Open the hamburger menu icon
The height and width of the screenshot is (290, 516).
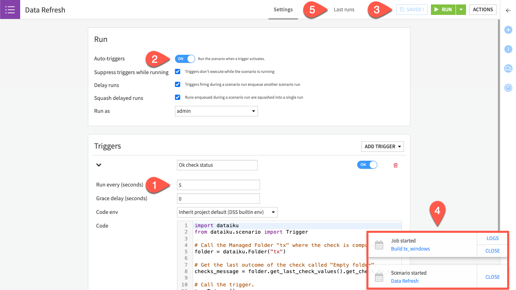[x=10, y=10]
